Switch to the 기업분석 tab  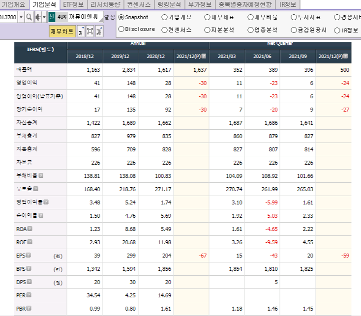click(x=44, y=4)
